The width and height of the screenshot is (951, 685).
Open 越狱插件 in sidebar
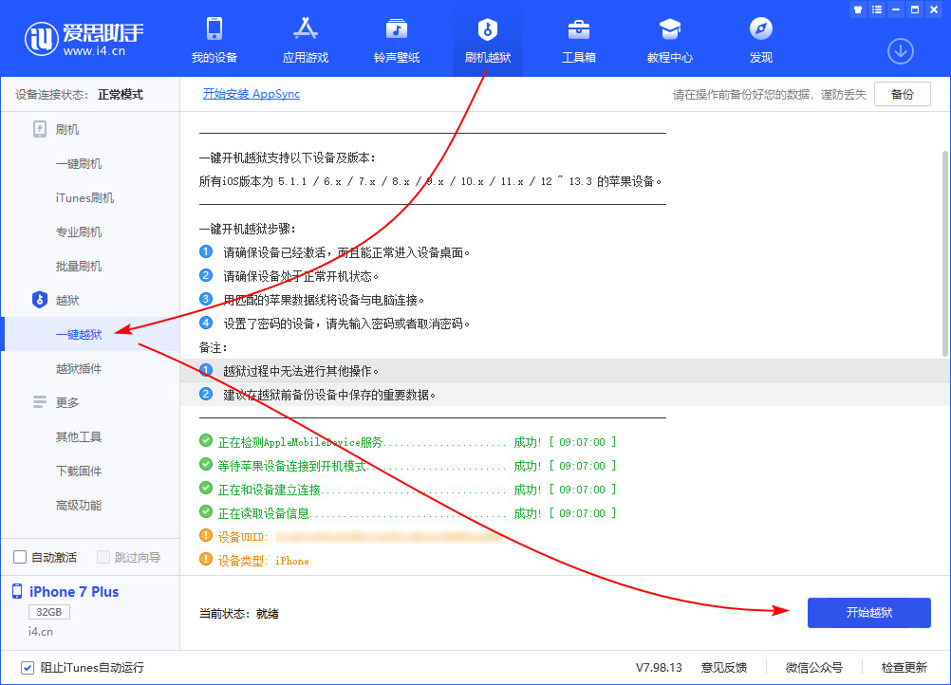click(79, 368)
